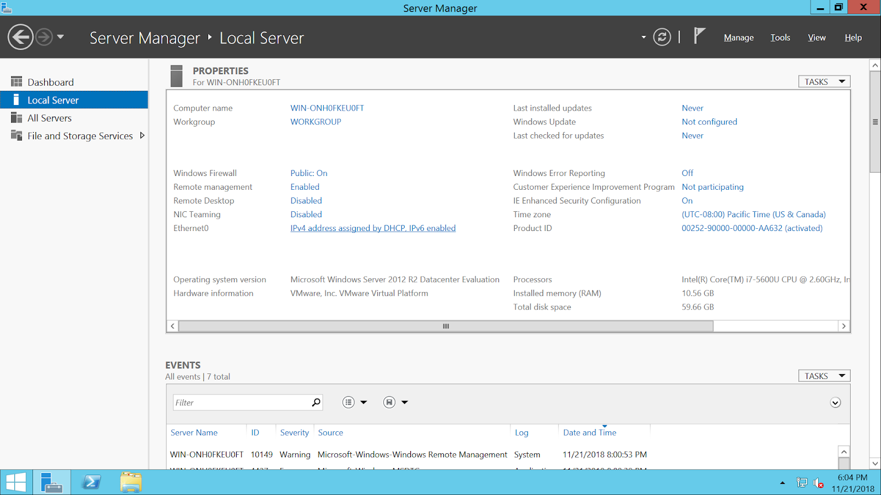This screenshot has width=881, height=495.
Task: Click the muted speaker icon in system tray
Action: 817,482
